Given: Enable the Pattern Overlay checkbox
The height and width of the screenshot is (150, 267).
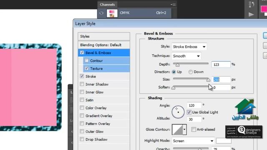Looking at the screenshot, I should pos(82,123).
